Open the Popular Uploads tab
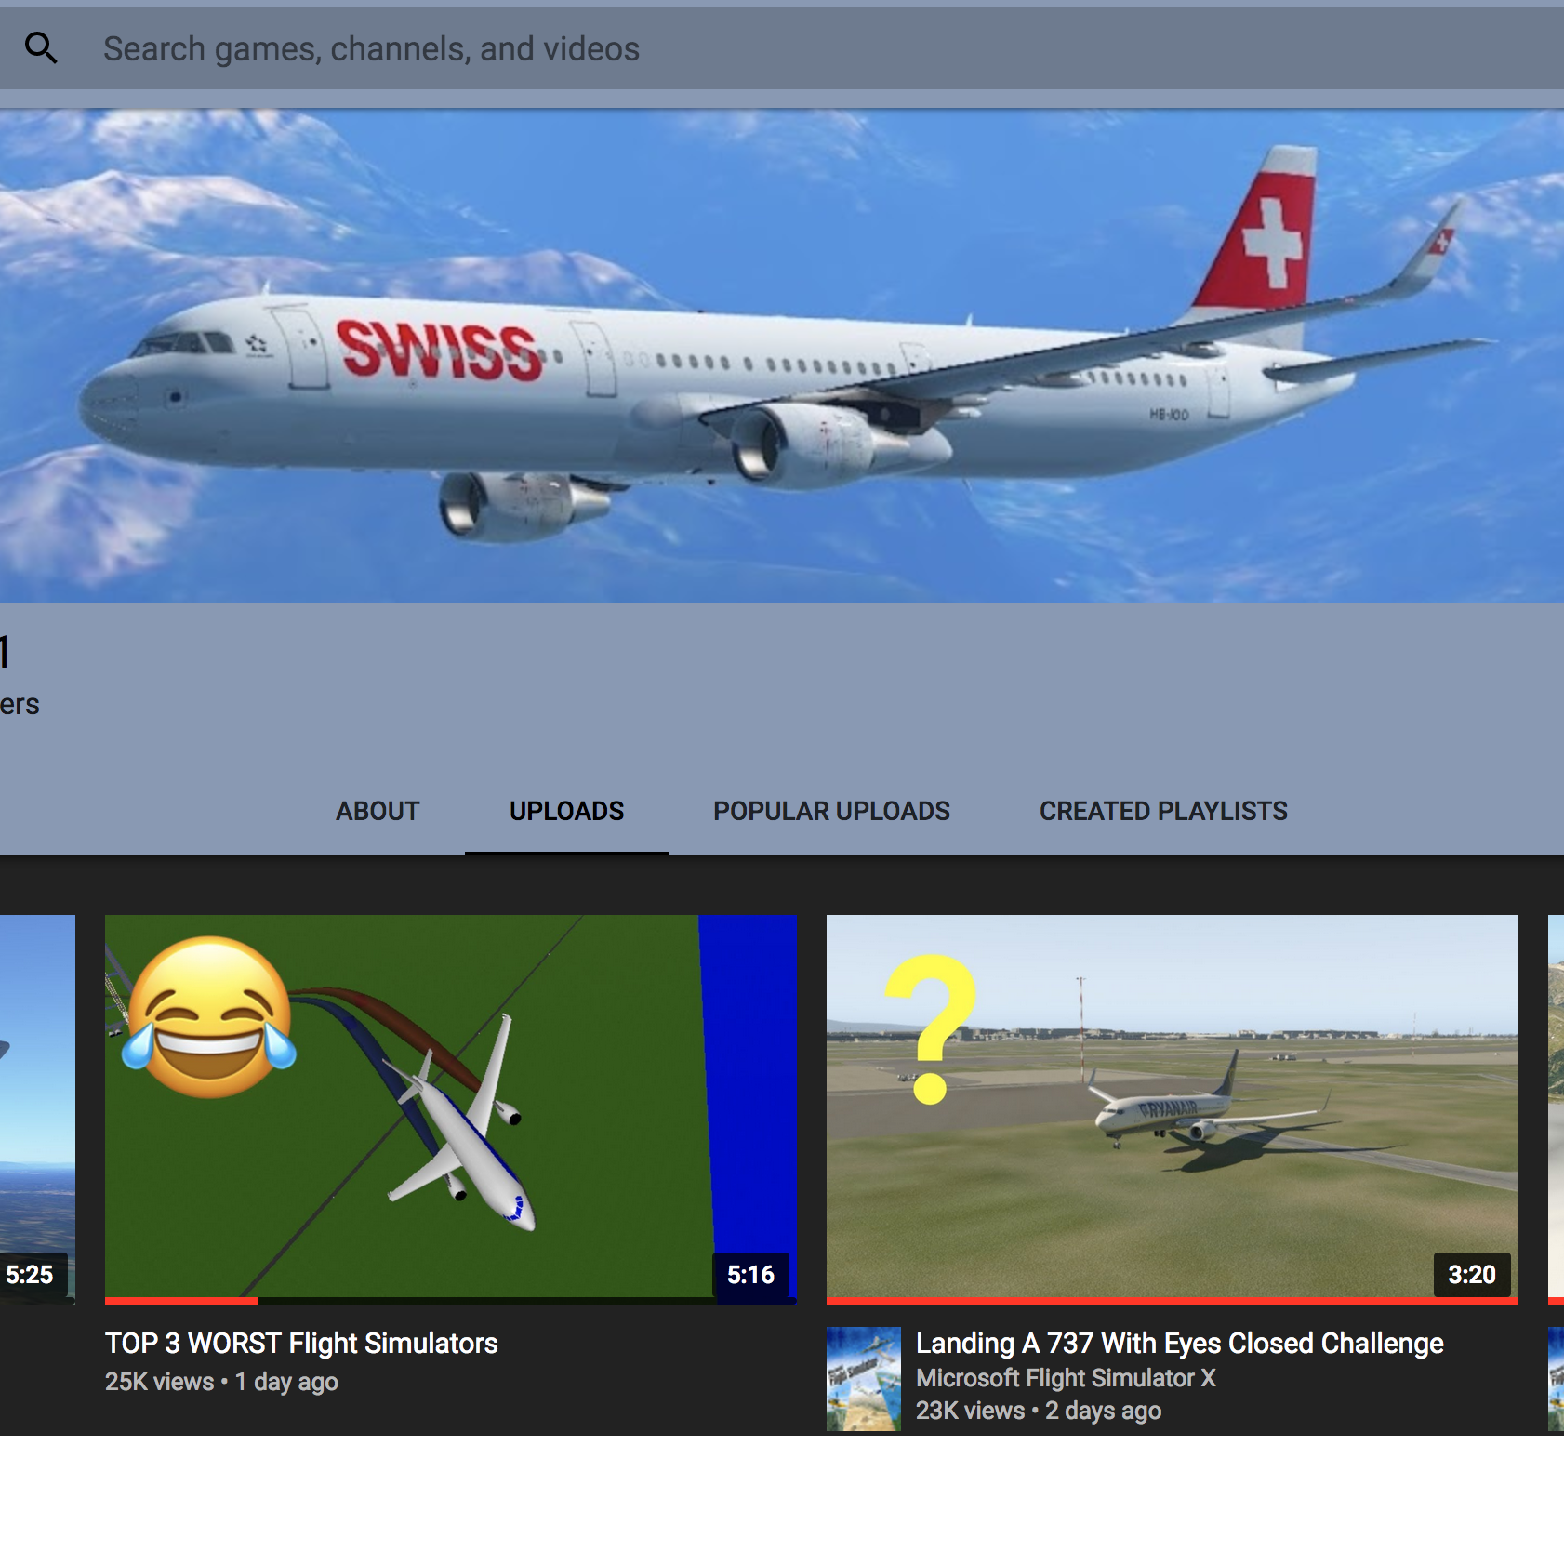1564x1564 pixels. pyautogui.click(x=830, y=811)
